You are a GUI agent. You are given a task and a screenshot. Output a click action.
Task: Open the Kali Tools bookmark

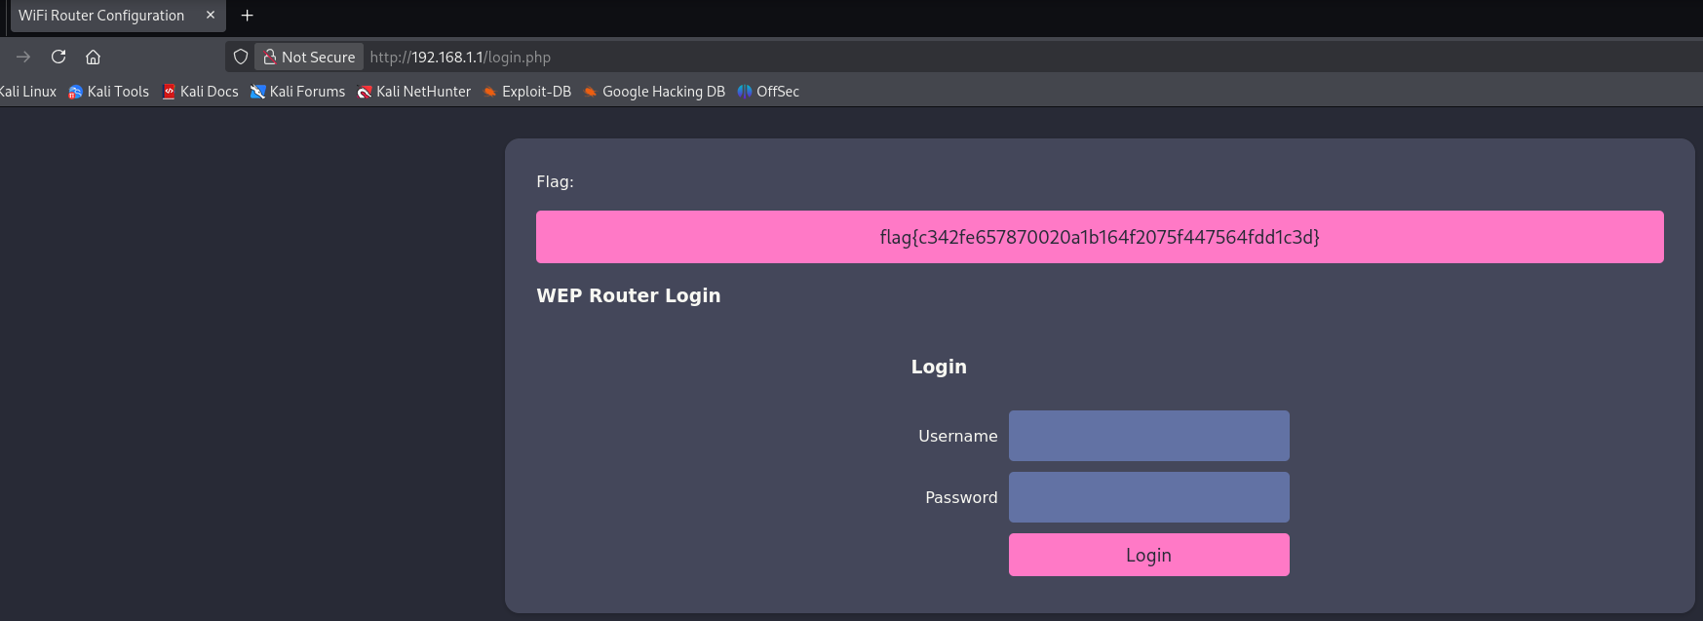coord(108,92)
